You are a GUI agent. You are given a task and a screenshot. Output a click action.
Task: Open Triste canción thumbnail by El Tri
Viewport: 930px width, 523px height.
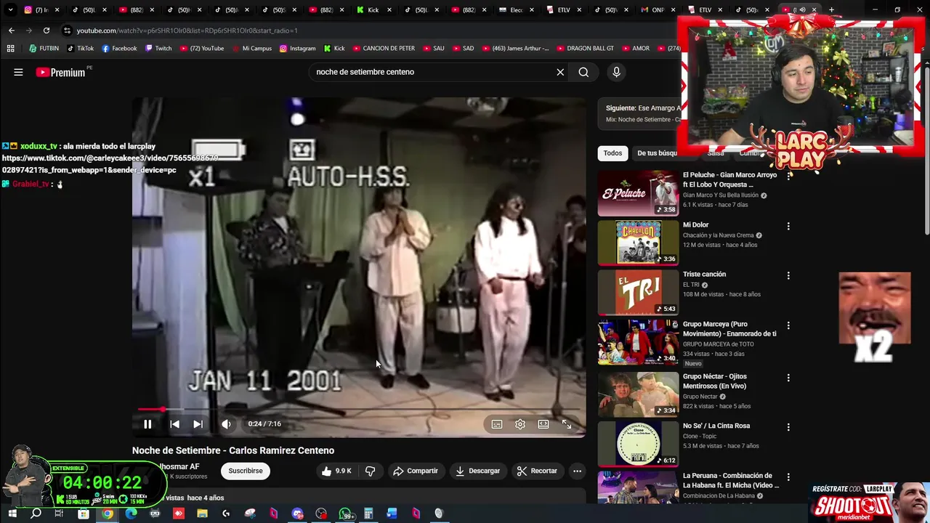[638, 293]
